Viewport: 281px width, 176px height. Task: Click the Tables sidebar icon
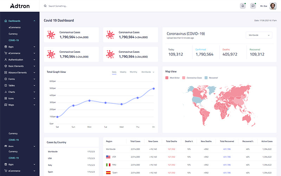(6, 86)
